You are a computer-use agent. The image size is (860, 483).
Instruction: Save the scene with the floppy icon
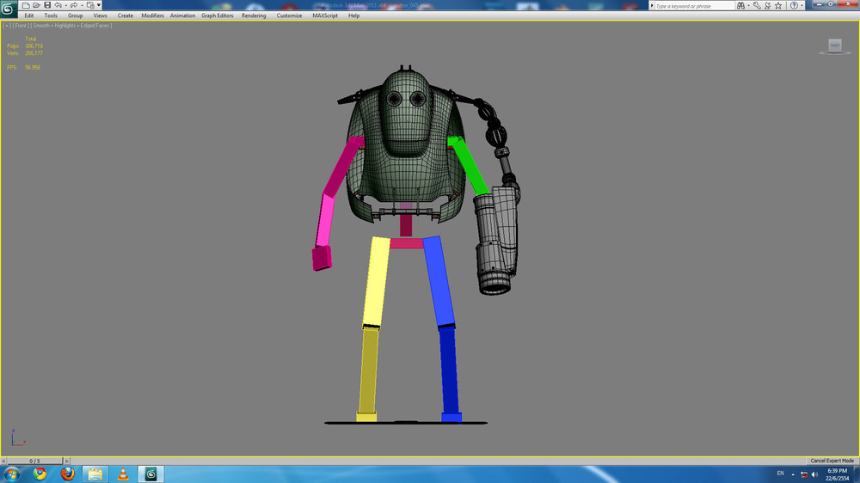click(x=47, y=5)
